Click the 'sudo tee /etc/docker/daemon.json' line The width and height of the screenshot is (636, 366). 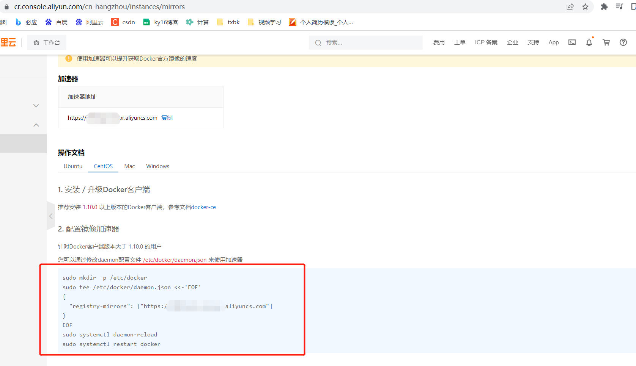[132, 287]
